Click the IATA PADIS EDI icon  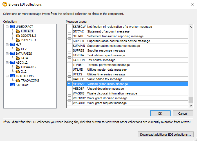point(12,54)
